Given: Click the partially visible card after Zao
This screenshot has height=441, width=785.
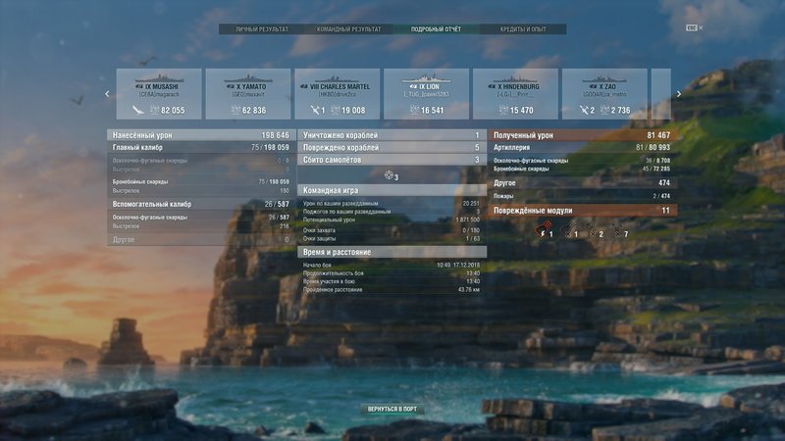Looking at the screenshot, I should coord(660,94).
